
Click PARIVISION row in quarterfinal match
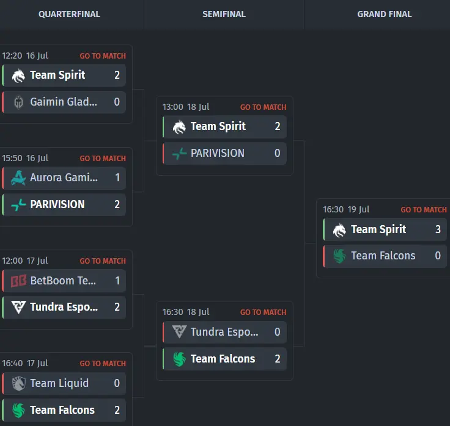pos(64,204)
